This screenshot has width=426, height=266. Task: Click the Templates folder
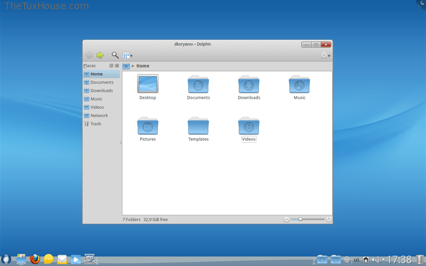pos(198,126)
